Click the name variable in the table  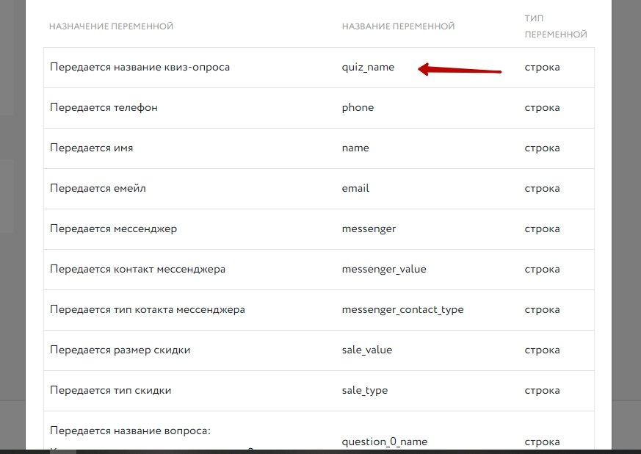click(x=355, y=148)
